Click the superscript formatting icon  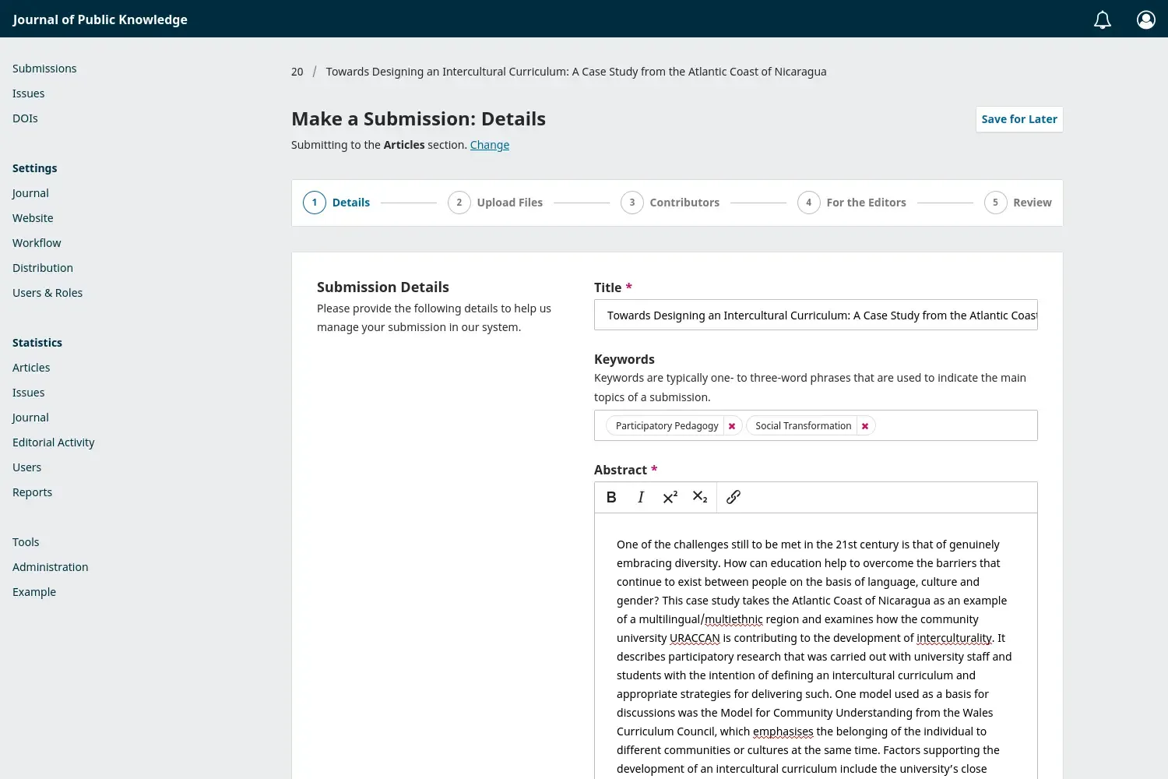point(670,497)
